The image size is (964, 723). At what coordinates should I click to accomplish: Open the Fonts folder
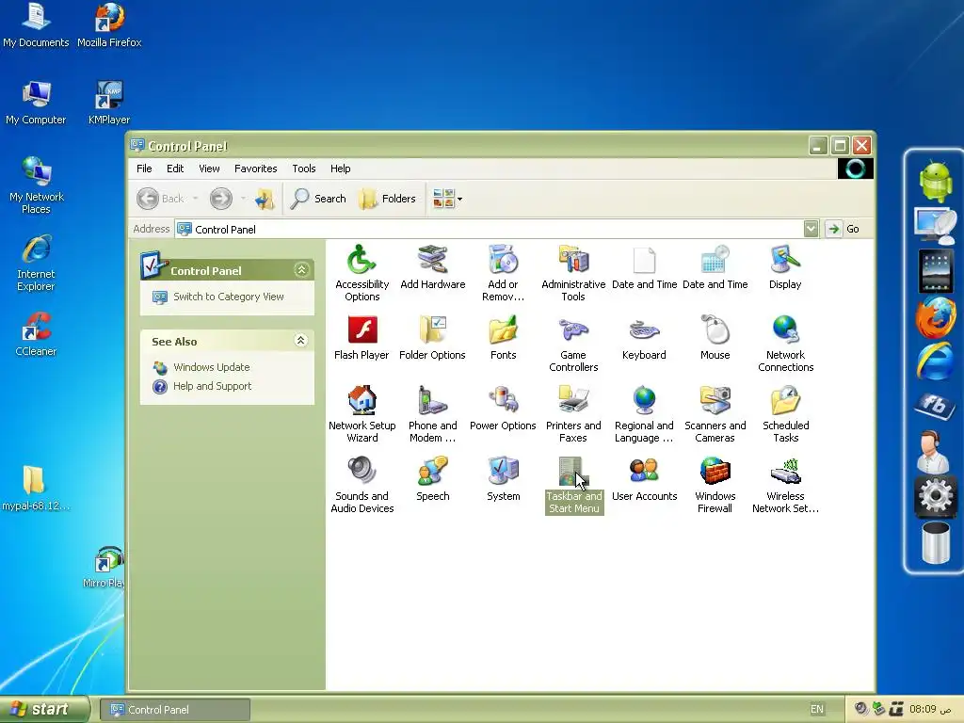click(503, 338)
